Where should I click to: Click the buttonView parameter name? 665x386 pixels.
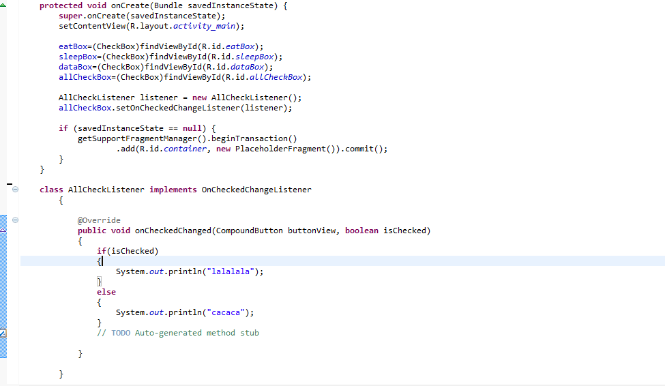tap(312, 231)
